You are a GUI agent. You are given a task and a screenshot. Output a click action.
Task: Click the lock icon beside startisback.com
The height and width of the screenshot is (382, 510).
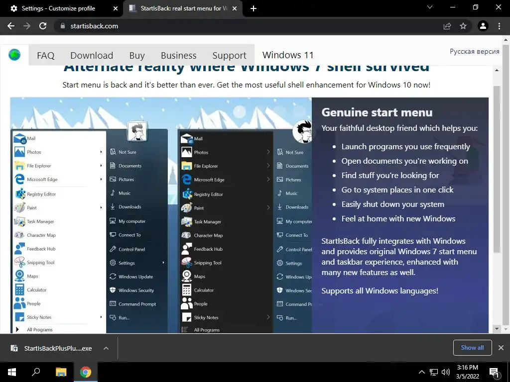coord(63,26)
